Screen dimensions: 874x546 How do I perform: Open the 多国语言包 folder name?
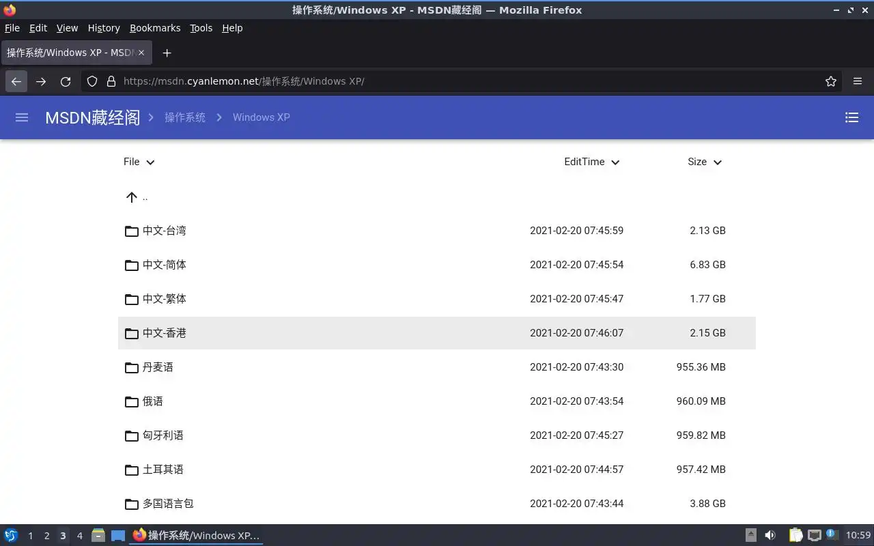(168, 504)
